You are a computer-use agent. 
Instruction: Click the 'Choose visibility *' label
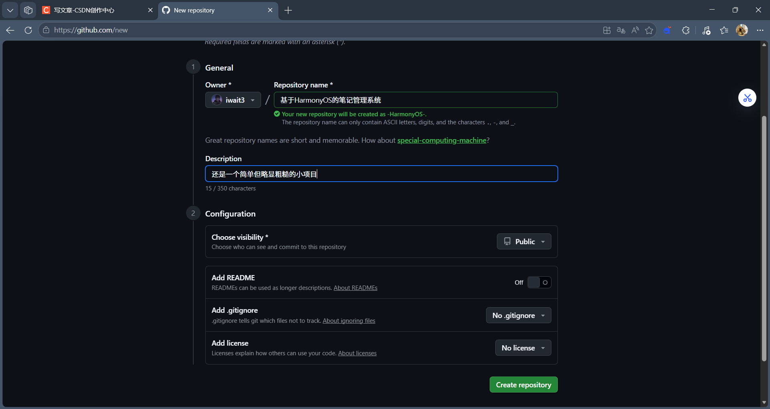[x=240, y=237]
